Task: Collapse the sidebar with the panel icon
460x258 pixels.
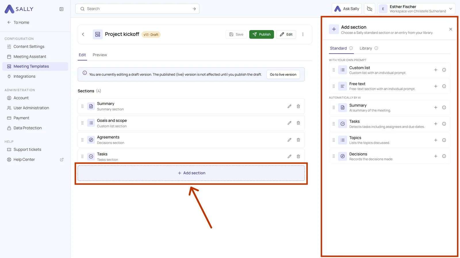Action: point(62,9)
